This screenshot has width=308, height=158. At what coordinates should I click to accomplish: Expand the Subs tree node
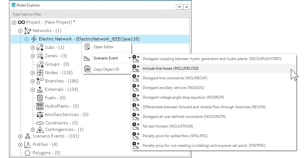[33, 48]
